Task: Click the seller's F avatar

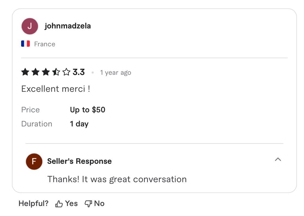Action: pyautogui.click(x=34, y=161)
